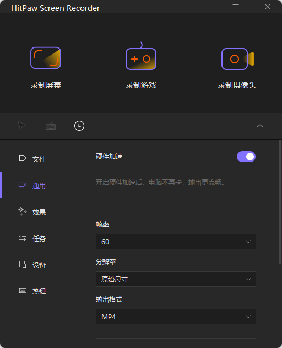The width and height of the screenshot is (282, 348).
Task: Open the hamburger menu in title bar
Action: pyautogui.click(x=236, y=7)
